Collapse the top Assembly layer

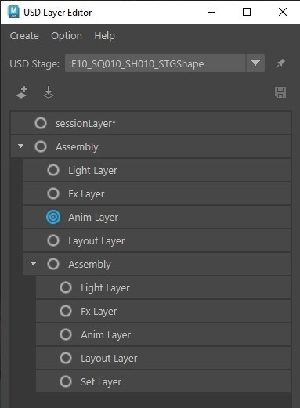tap(21, 146)
